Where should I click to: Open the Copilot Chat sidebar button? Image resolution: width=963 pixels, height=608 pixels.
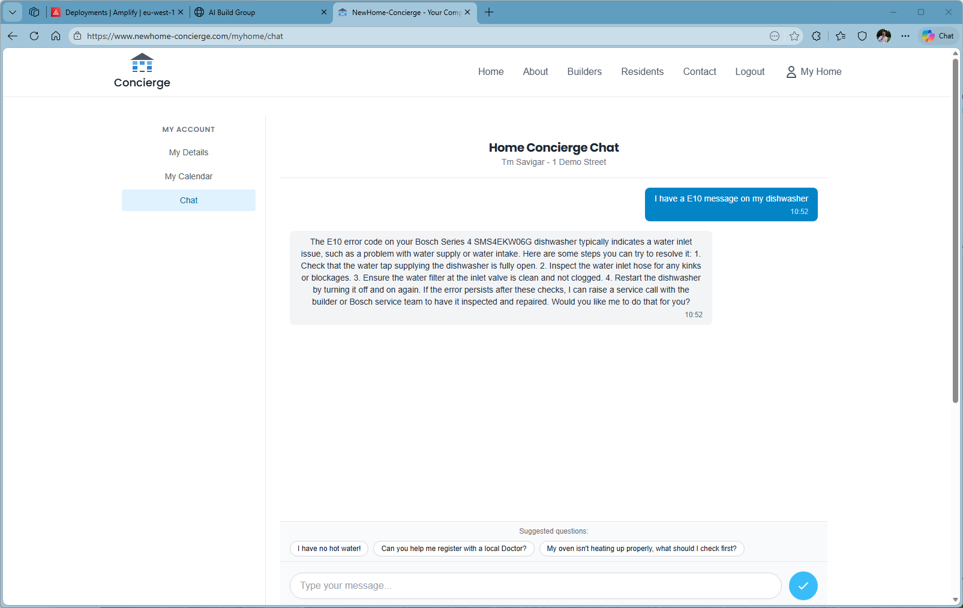(938, 36)
